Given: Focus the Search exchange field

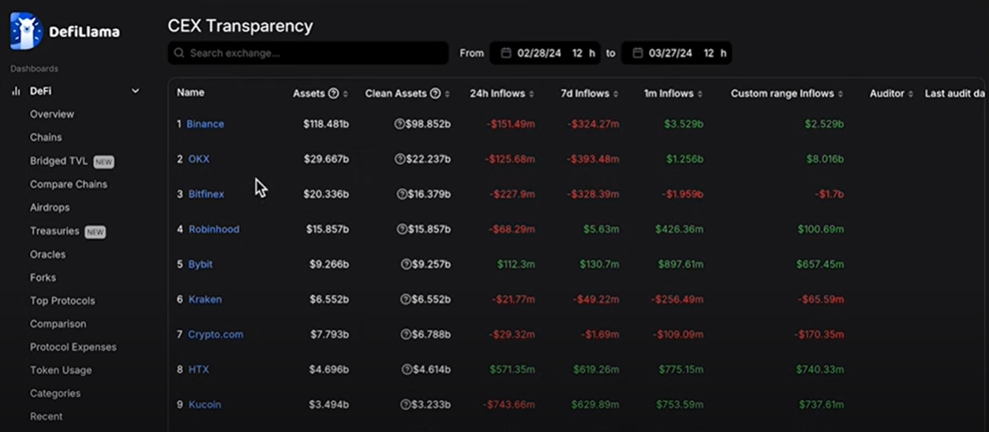Looking at the screenshot, I should click(308, 54).
